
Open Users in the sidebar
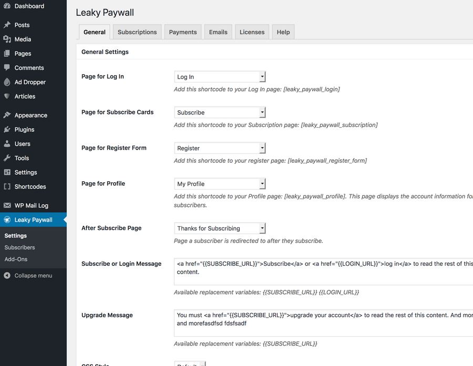click(33, 143)
